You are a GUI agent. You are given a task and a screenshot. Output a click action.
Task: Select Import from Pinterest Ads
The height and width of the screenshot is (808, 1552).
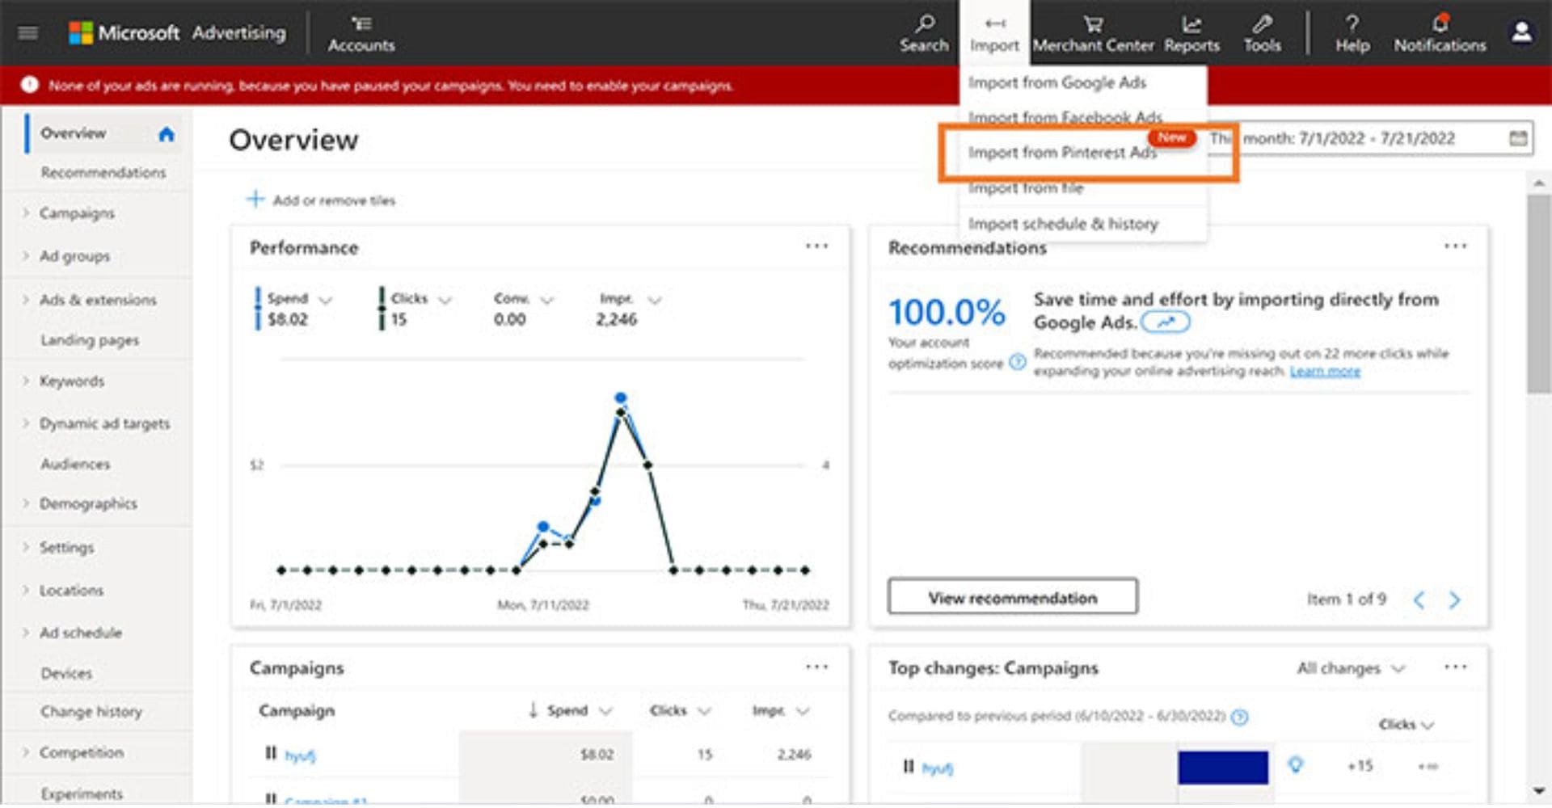1062,153
